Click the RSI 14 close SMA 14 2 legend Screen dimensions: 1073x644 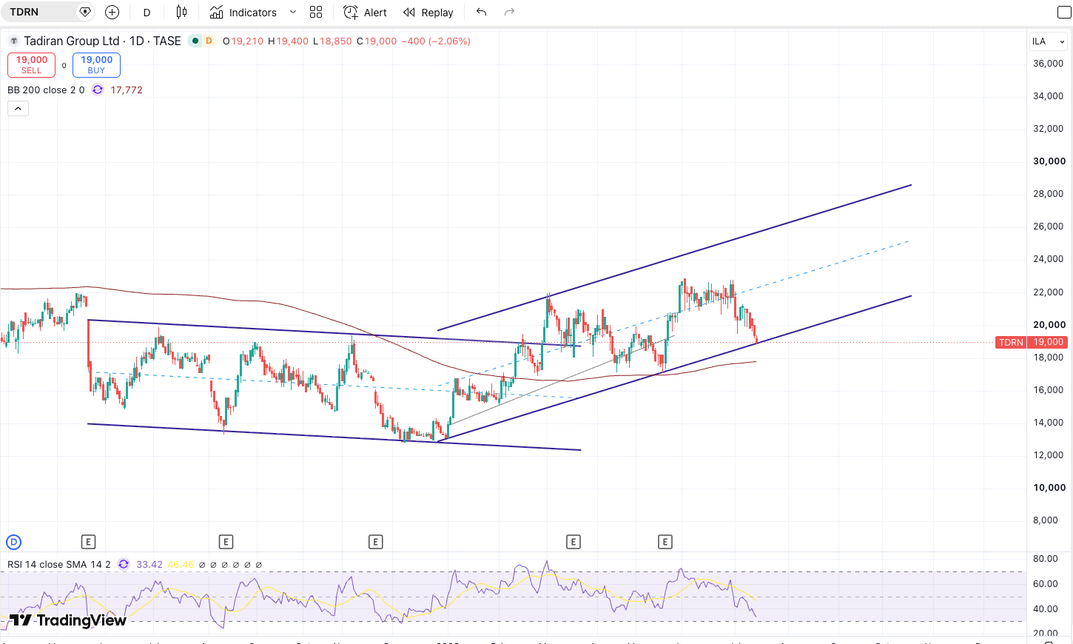(x=59, y=564)
